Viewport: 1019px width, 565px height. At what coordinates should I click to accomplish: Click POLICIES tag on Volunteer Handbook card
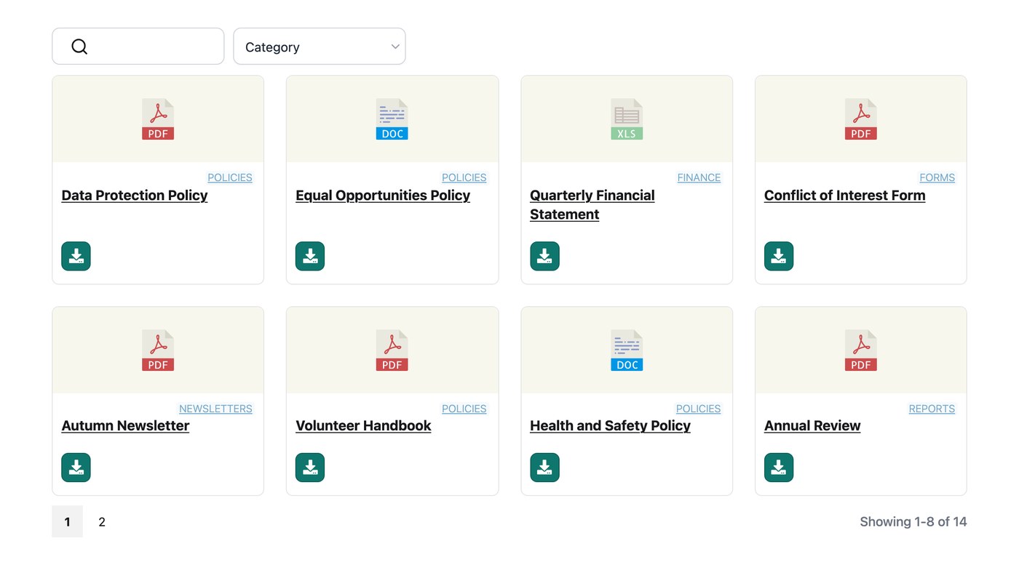click(464, 409)
